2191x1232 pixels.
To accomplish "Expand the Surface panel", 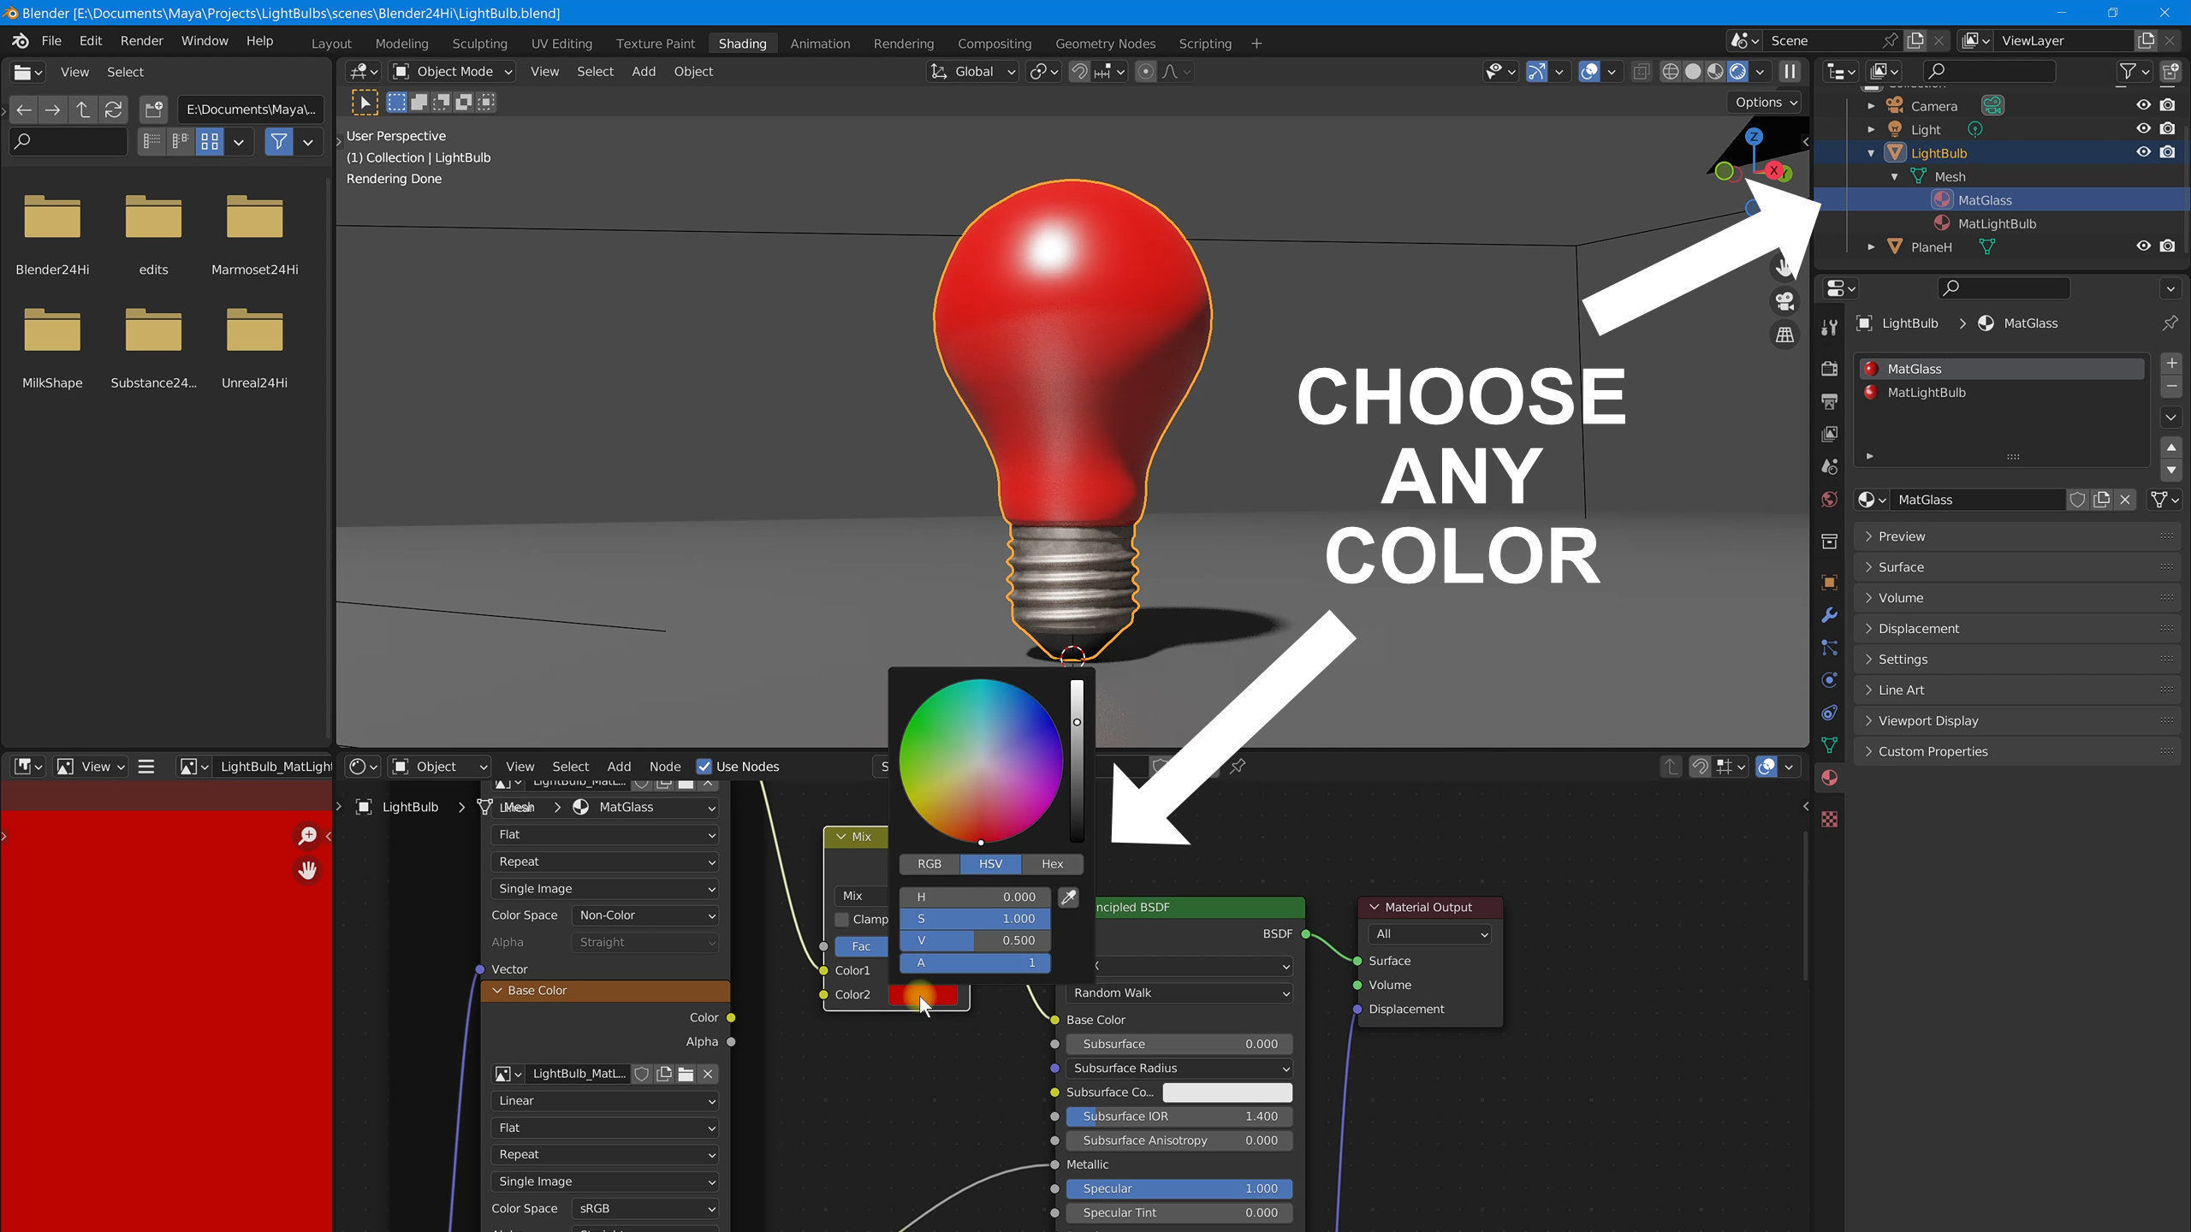I will (x=2017, y=567).
